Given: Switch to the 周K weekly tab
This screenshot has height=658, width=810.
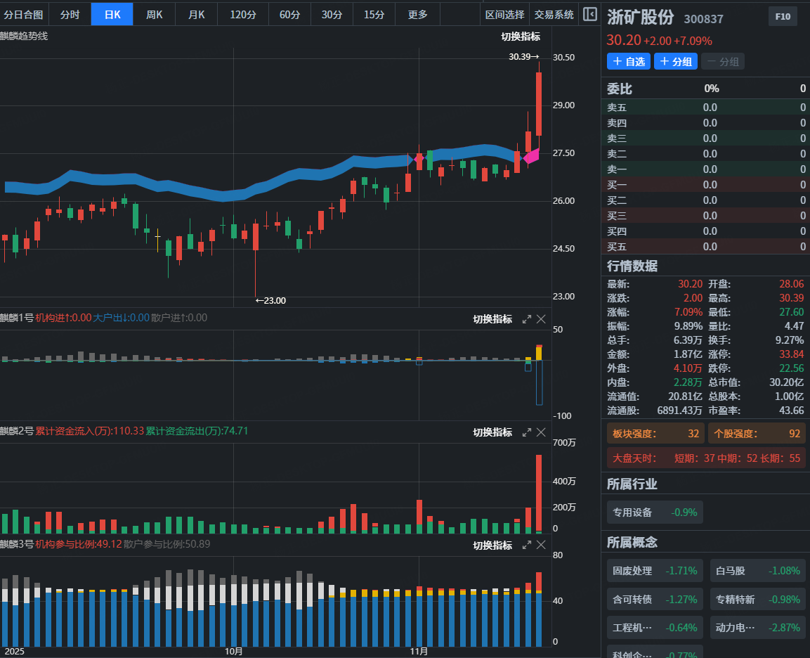Looking at the screenshot, I should 154,14.
